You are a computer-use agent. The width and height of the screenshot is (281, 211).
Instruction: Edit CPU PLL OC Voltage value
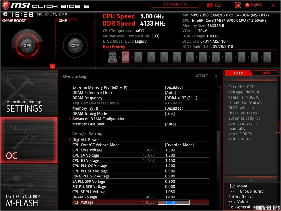(170, 166)
